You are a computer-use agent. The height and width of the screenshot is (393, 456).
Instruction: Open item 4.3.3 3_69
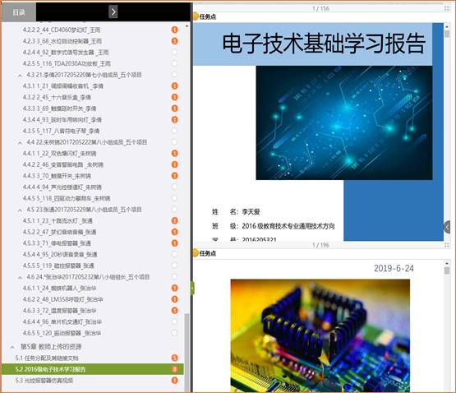pyautogui.click(x=59, y=109)
